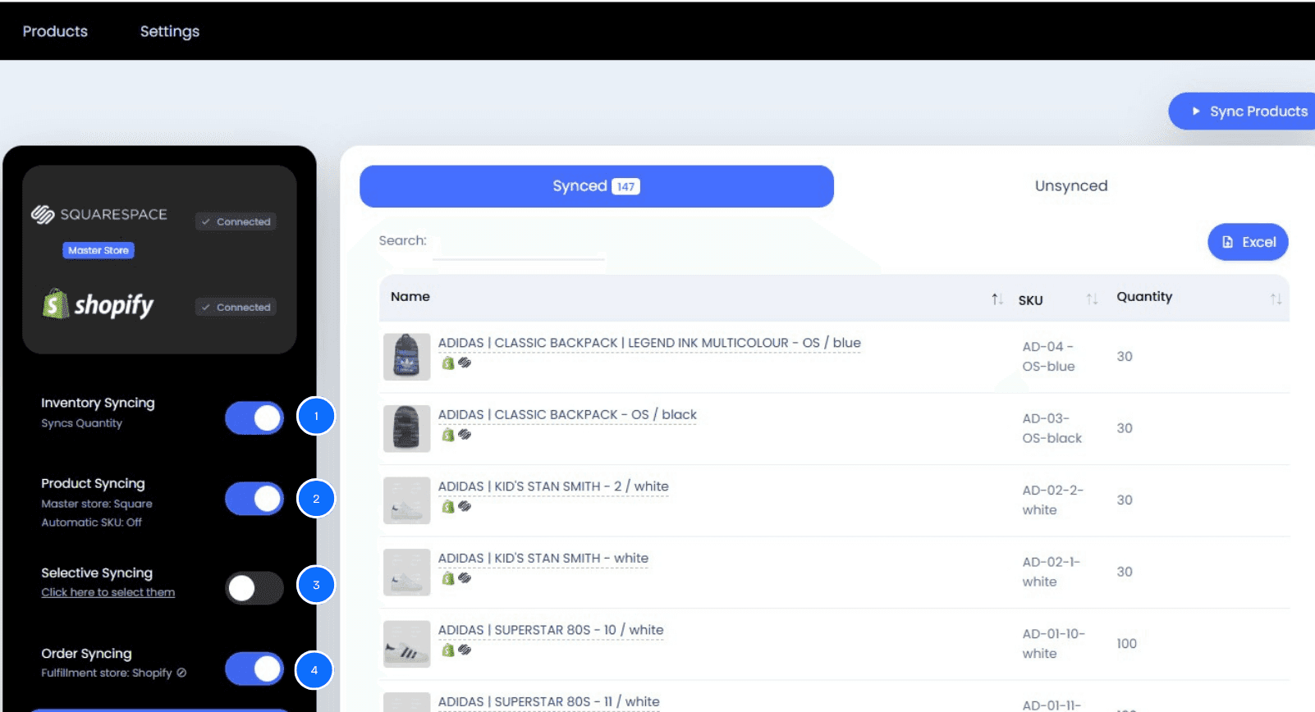This screenshot has height=712, width=1315.
Task: Click blue backpack product thumbnail
Action: (406, 356)
